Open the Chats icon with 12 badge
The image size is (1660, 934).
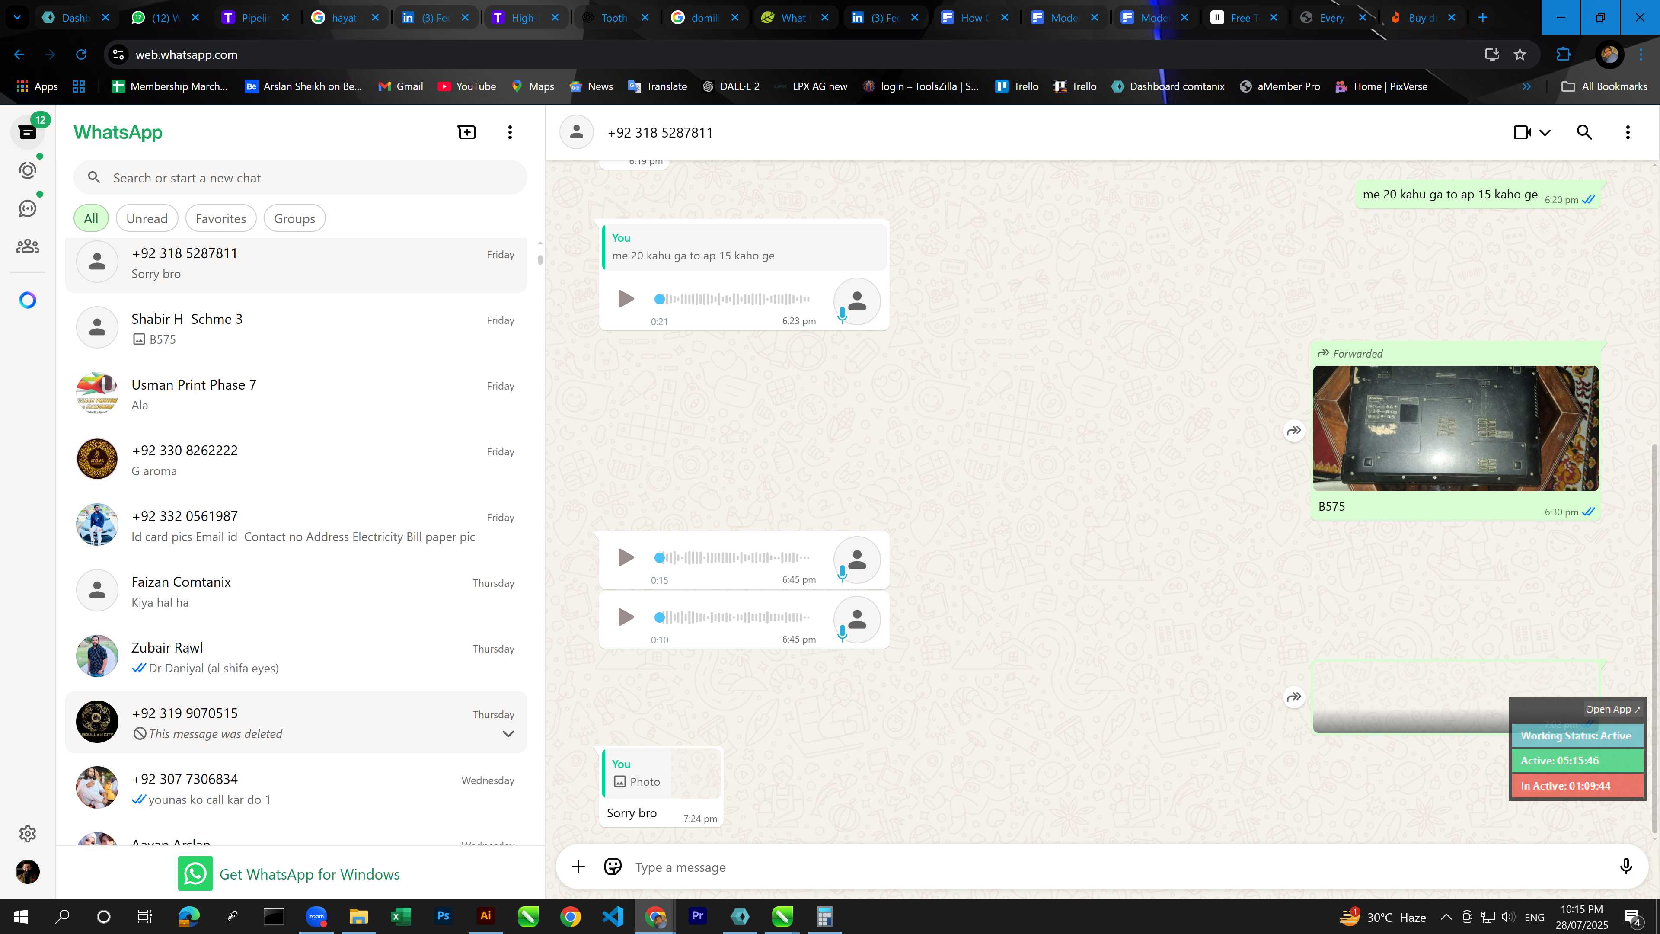click(28, 132)
